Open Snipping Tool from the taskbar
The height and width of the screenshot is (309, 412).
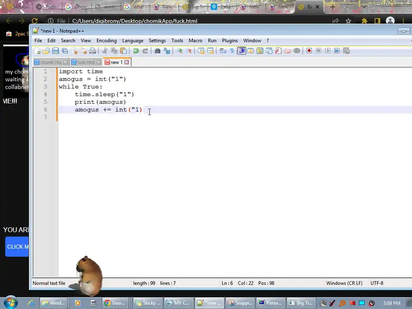point(240,303)
